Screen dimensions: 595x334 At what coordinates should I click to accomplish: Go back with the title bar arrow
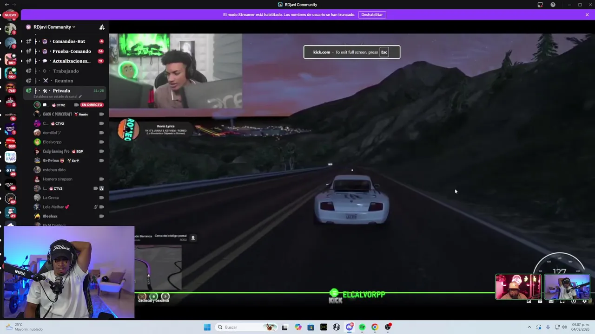tap(7, 5)
